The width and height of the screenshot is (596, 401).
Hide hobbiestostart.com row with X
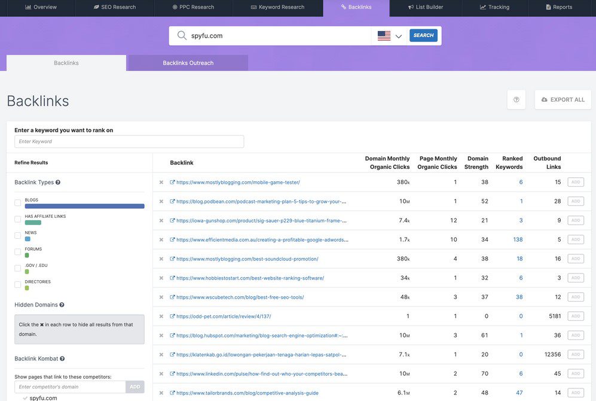161,278
